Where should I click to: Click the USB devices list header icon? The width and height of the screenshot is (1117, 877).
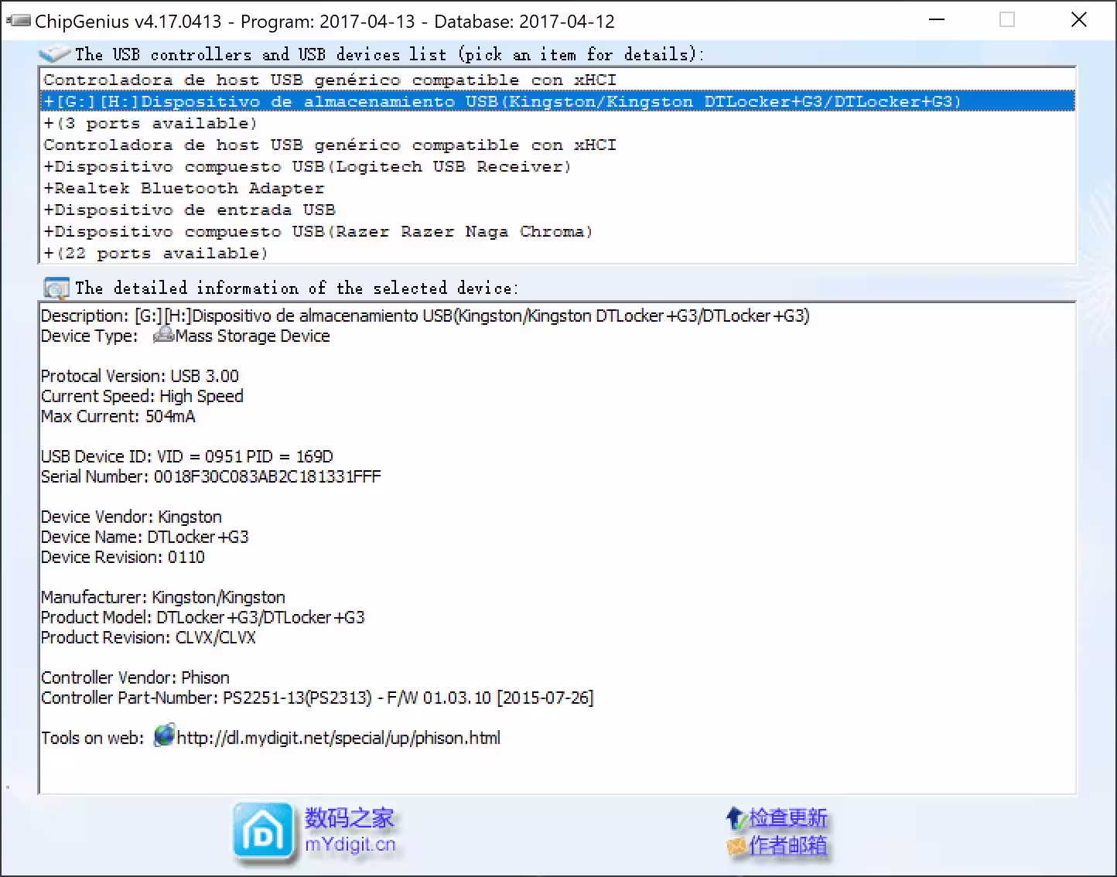click(54, 54)
